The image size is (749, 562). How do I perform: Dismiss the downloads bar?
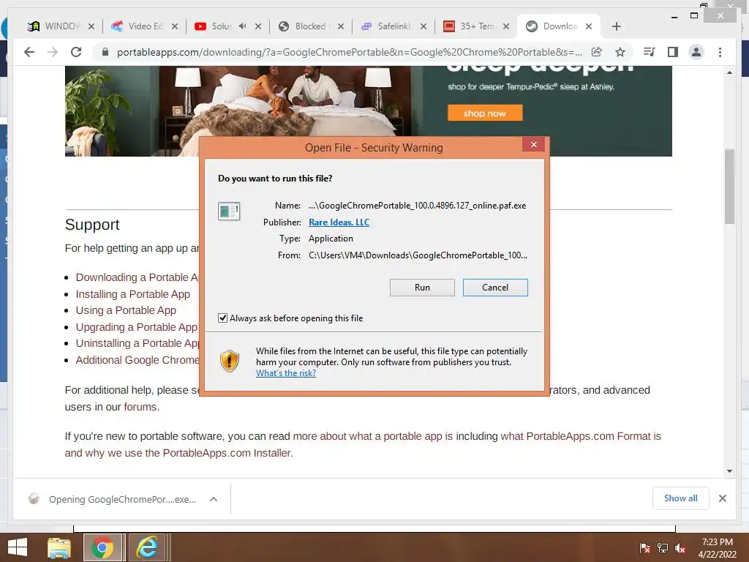(x=722, y=498)
